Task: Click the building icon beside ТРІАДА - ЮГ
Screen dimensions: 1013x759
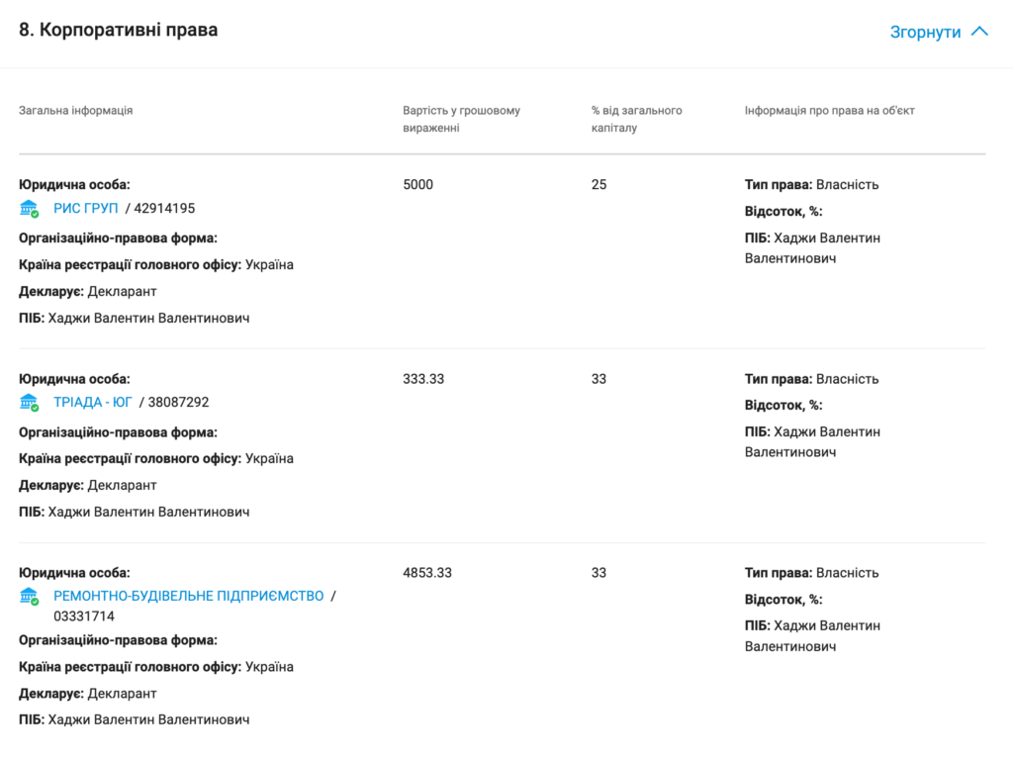Action: pyautogui.click(x=30, y=402)
